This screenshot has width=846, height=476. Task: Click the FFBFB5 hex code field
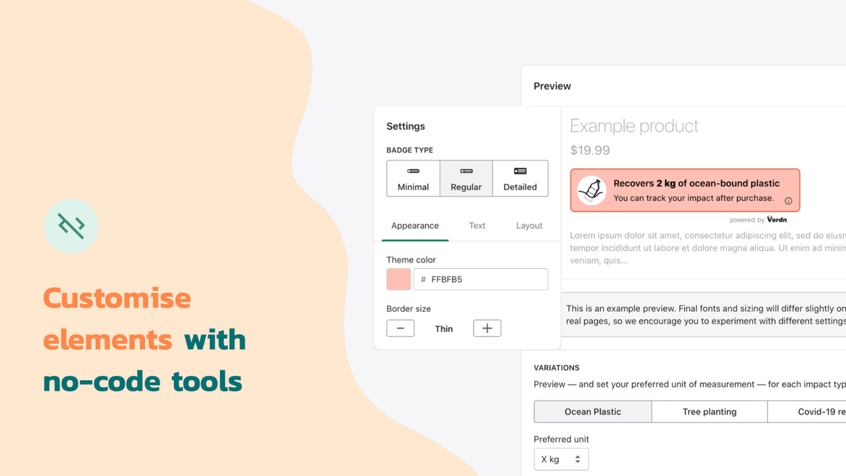pos(481,279)
